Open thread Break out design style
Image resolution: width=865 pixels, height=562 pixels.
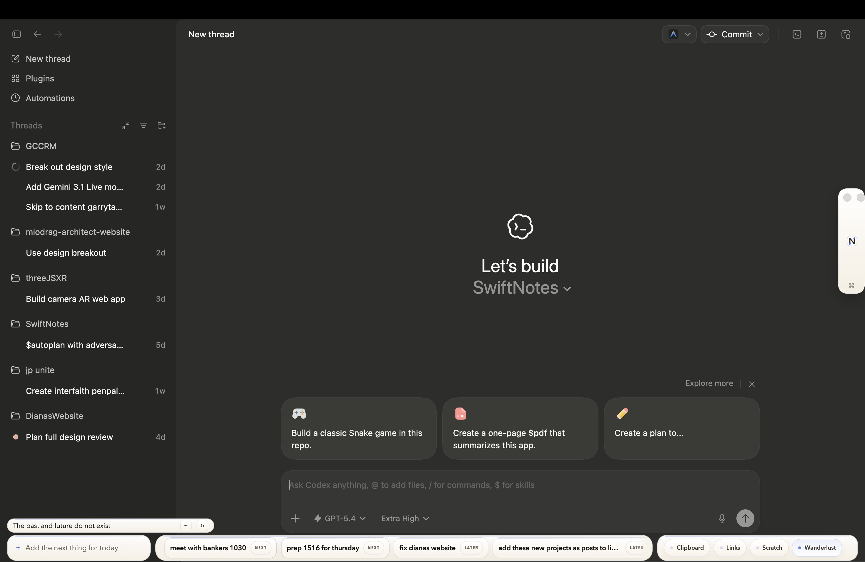pyautogui.click(x=88, y=167)
